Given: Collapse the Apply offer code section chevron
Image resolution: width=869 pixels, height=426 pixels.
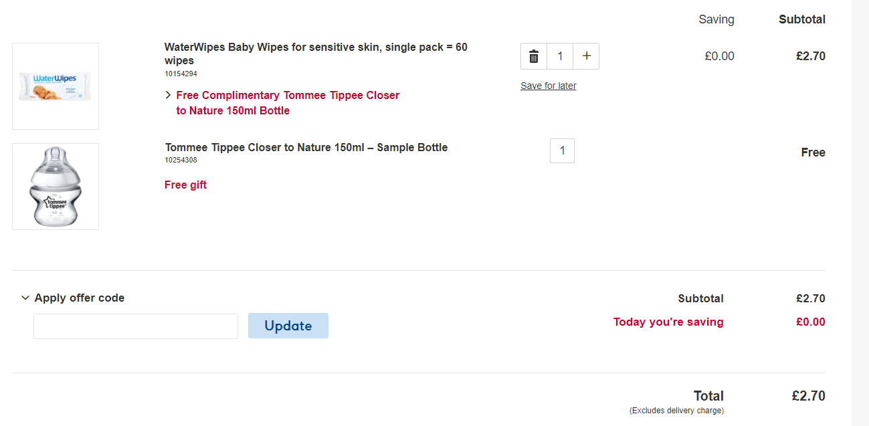Looking at the screenshot, I should click(x=25, y=297).
